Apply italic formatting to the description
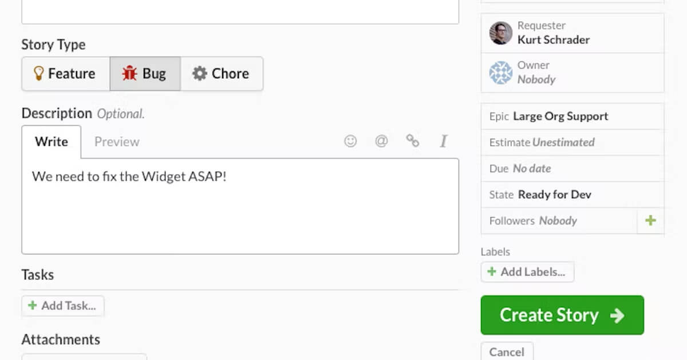The height and width of the screenshot is (360, 687). [x=443, y=141]
